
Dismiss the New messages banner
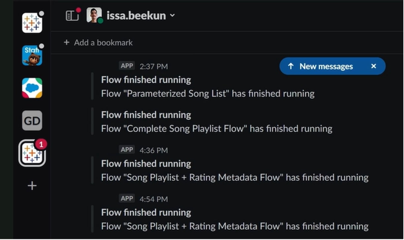pyautogui.click(x=374, y=66)
